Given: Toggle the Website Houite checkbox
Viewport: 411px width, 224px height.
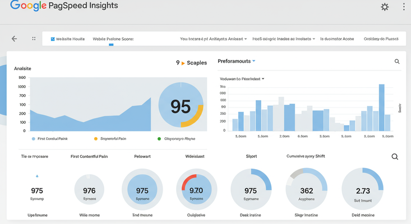Looking at the screenshot, I should (x=53, y=39).
